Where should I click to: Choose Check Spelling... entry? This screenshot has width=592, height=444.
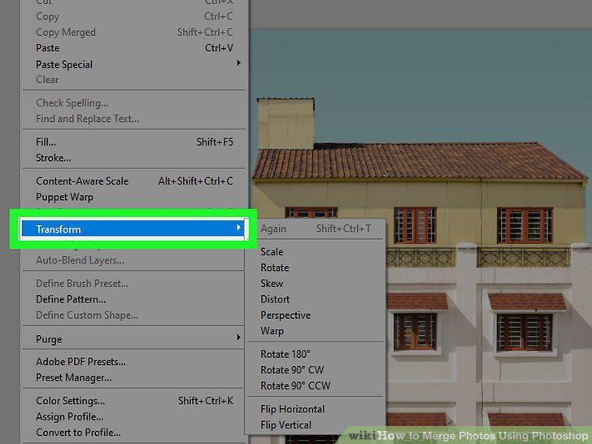coord(134,103)
